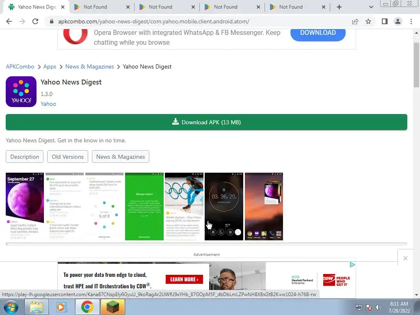Open the APKCombo breadcrumb link
420x315 pixels.
click(x=20, y=66)
